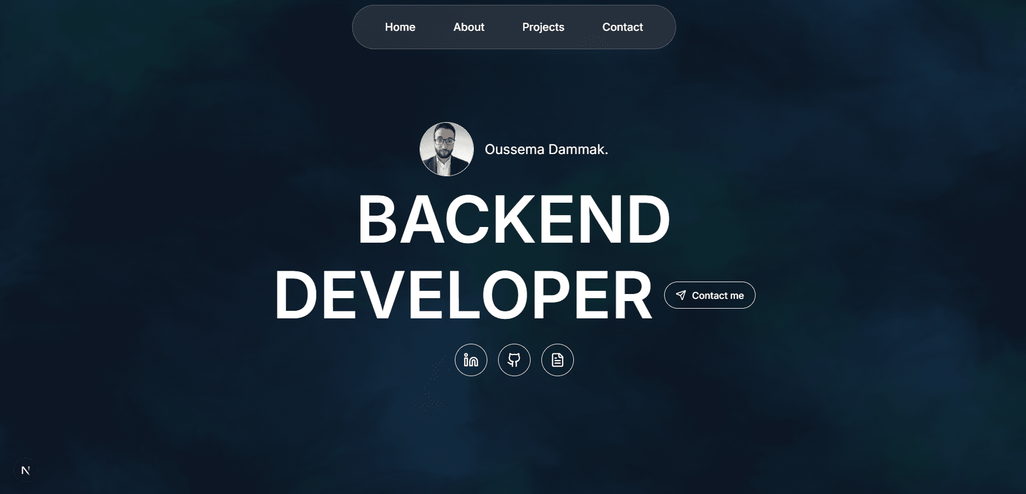1026x494 pixels.
Task: Open LinkedIn via its circular social button
Action: tap(471, 360)
